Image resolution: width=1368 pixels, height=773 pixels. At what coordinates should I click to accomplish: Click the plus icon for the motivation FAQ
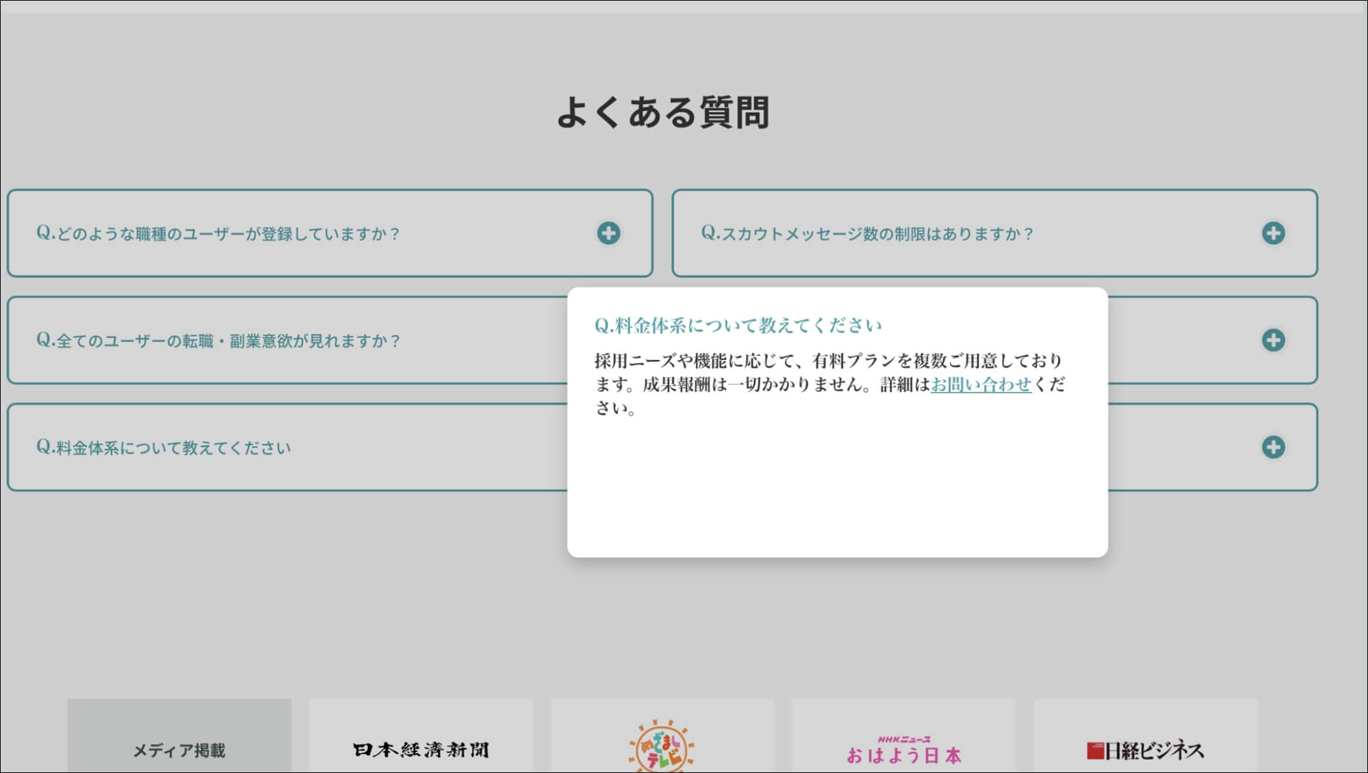pyautogui.click(x=1273, y=340)
